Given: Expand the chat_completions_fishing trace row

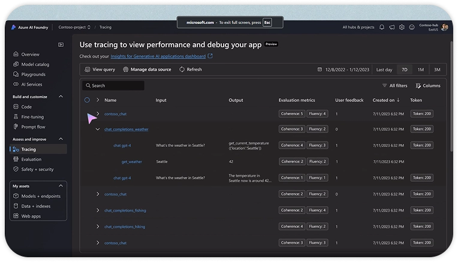Looking at the screenshot, I should coord(98,210).
